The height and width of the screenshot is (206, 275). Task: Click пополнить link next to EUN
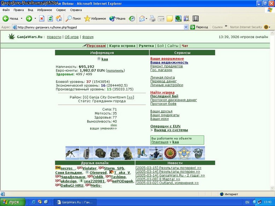point(115,71)
